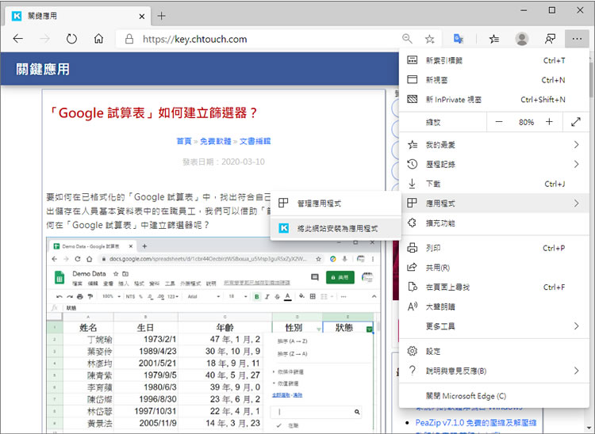Image resolution: width=595 pixels, height=434 pixels.
Task: Open the translate page icon in address bar
Action: (x=459, y=39)
